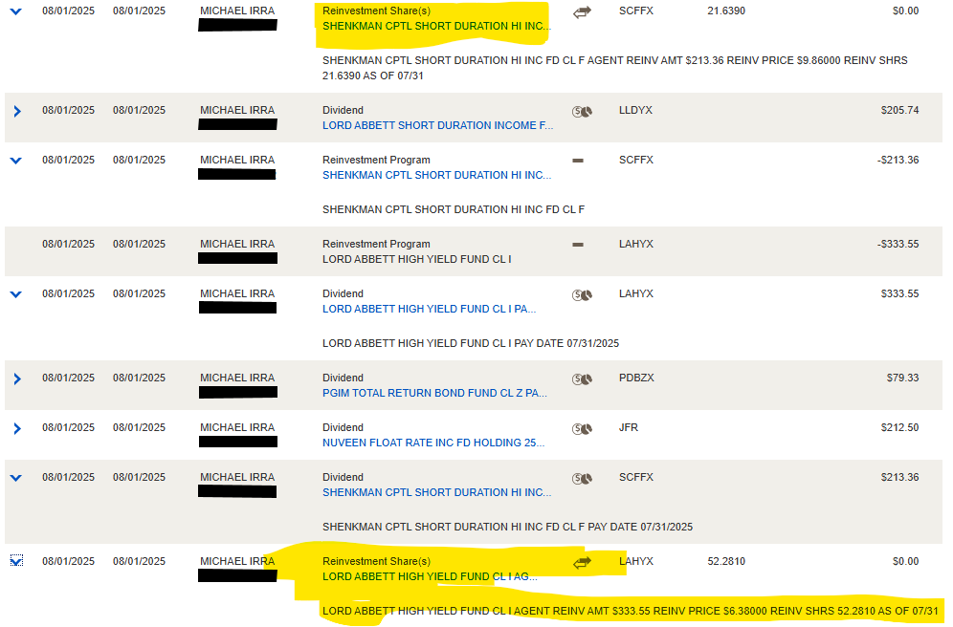Viewport: 953px width, 627px height.
Task: Collapse the SCFFX Dividend $213.36 row chevron
Action: (16, 478)
